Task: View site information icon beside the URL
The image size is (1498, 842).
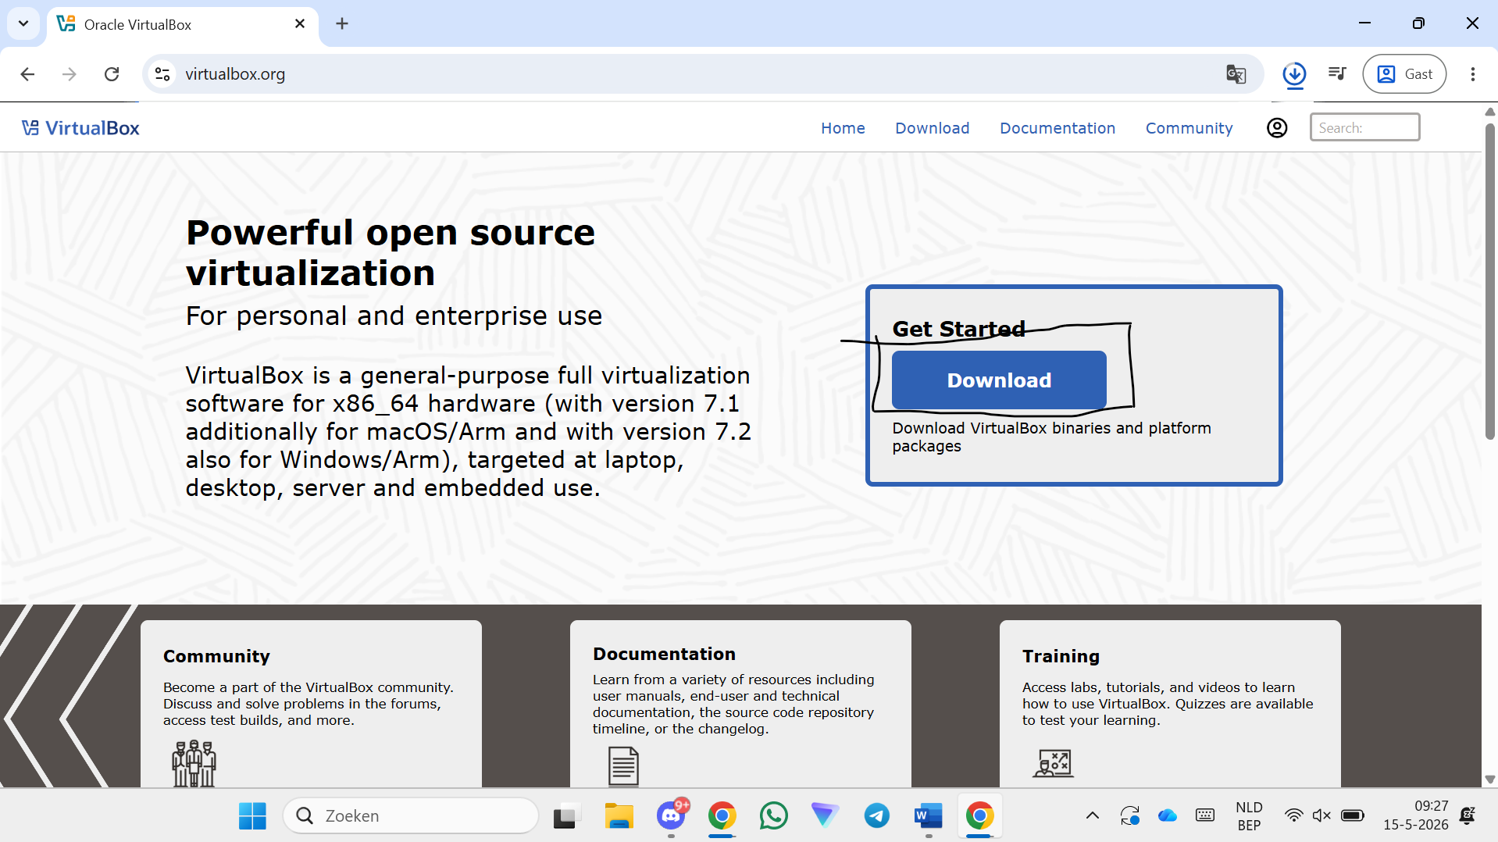Action: (162, 74)
